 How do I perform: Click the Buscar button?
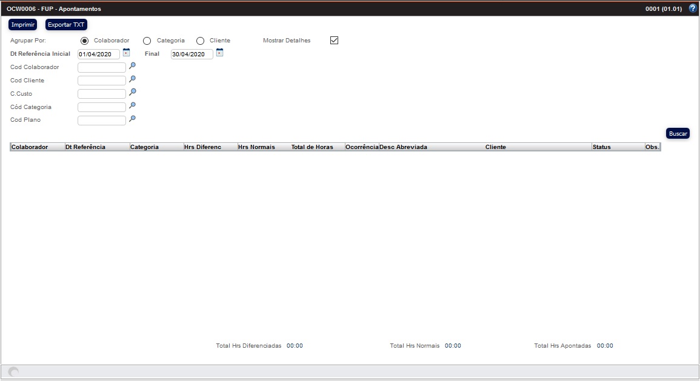pos(678,133)
